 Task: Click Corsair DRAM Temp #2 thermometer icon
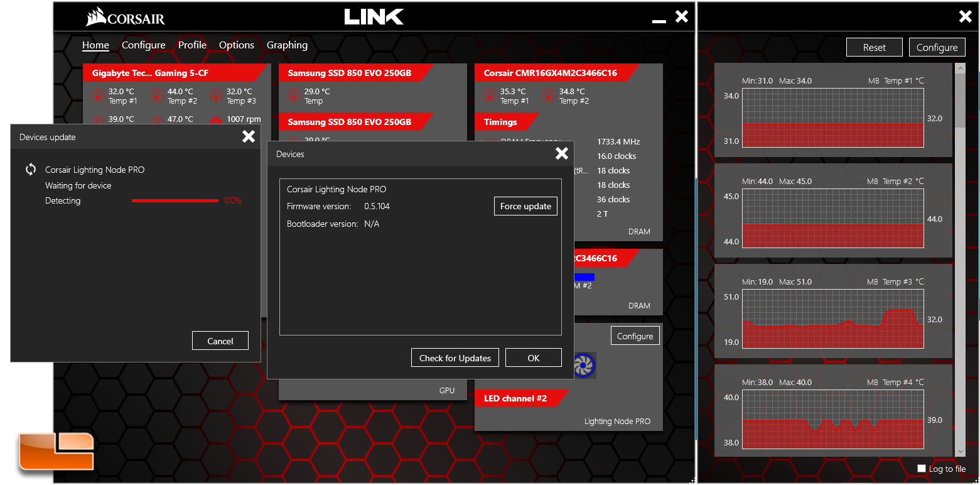click(549, 96)
